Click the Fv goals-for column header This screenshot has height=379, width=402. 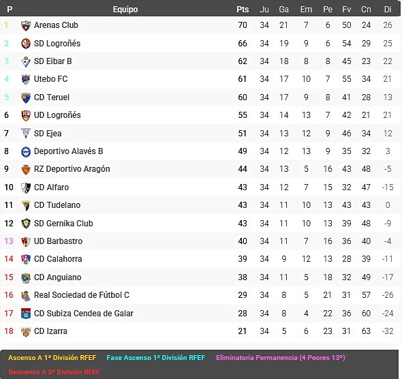click(346, 10)
